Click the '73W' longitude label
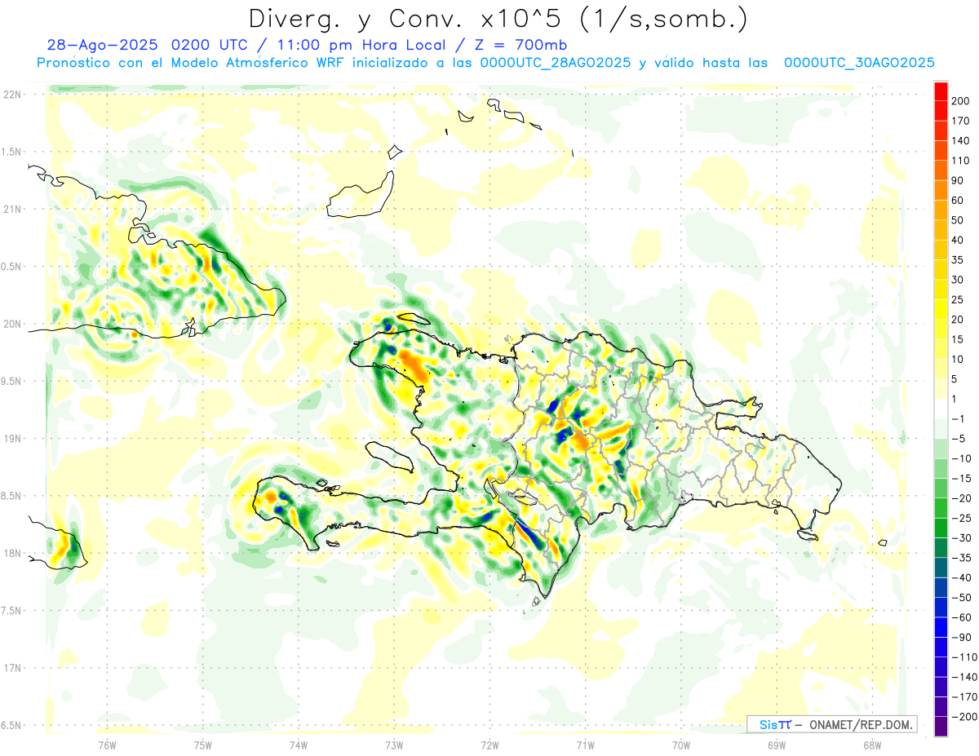Screen dimensions: 979x756 394,745
